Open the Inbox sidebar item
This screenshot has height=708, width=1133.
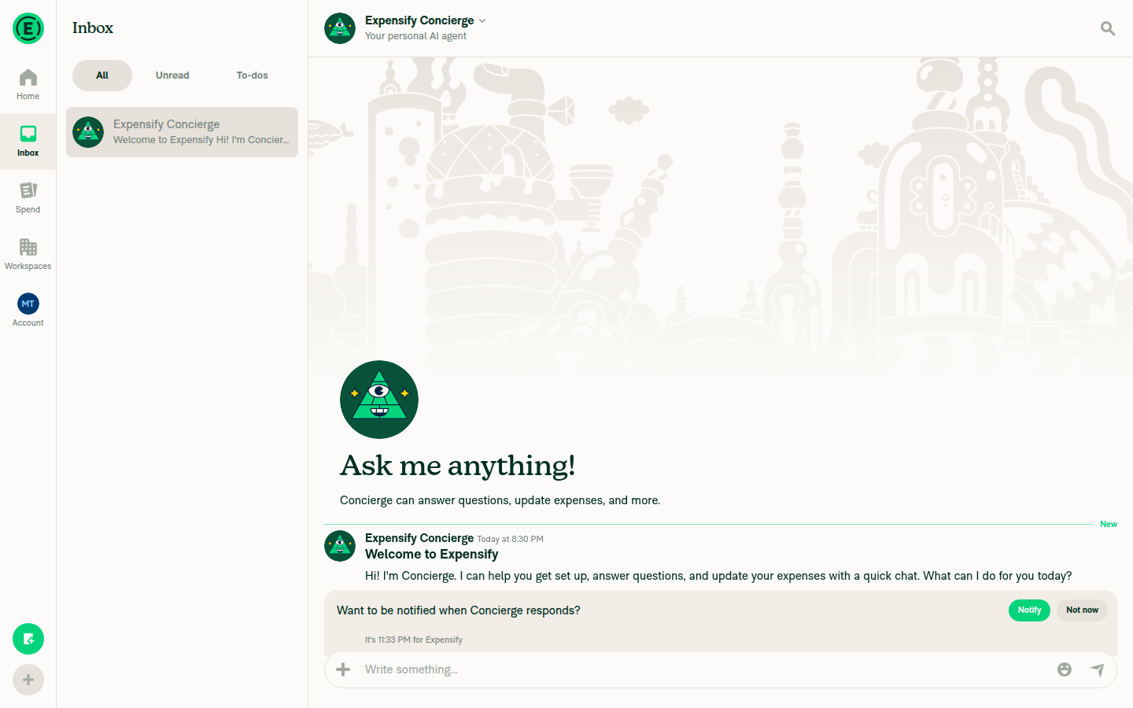point(28,142)
